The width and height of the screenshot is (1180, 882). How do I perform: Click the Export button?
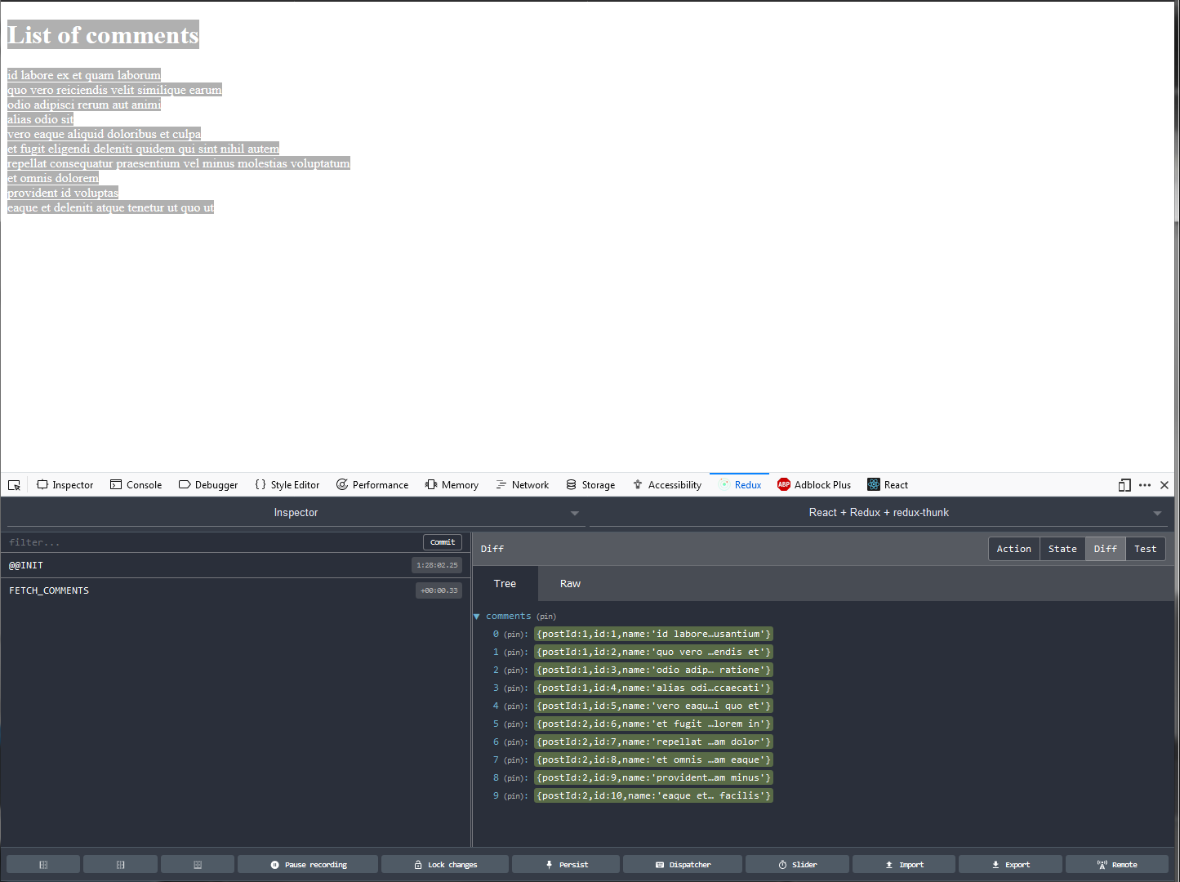click(x=1010, y=864)
